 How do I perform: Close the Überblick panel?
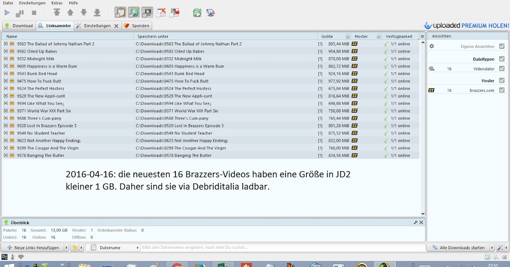pos(421,222)
